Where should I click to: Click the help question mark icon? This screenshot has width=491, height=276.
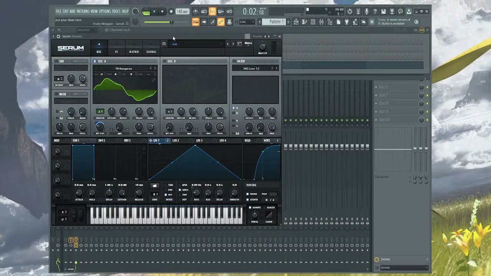click(375, 11)
